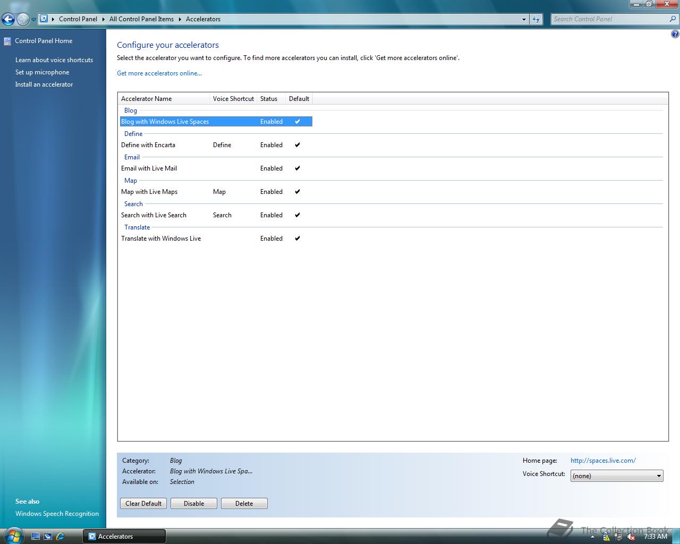Click Install an accelerator link
The image size is (680, 544).
coord(44,84)
